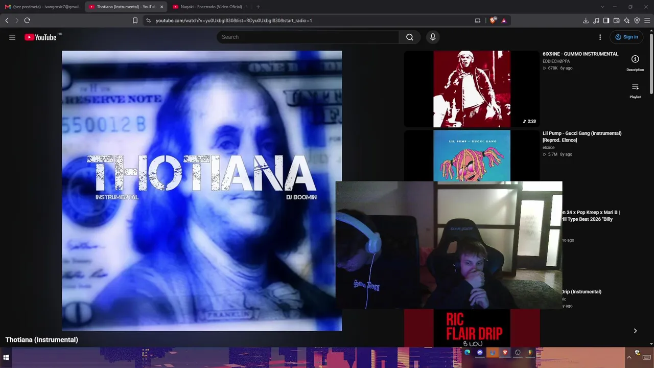This screenshot has height=368, width=654.
Task: Open Windows Security tray icon
Action: 637,353
